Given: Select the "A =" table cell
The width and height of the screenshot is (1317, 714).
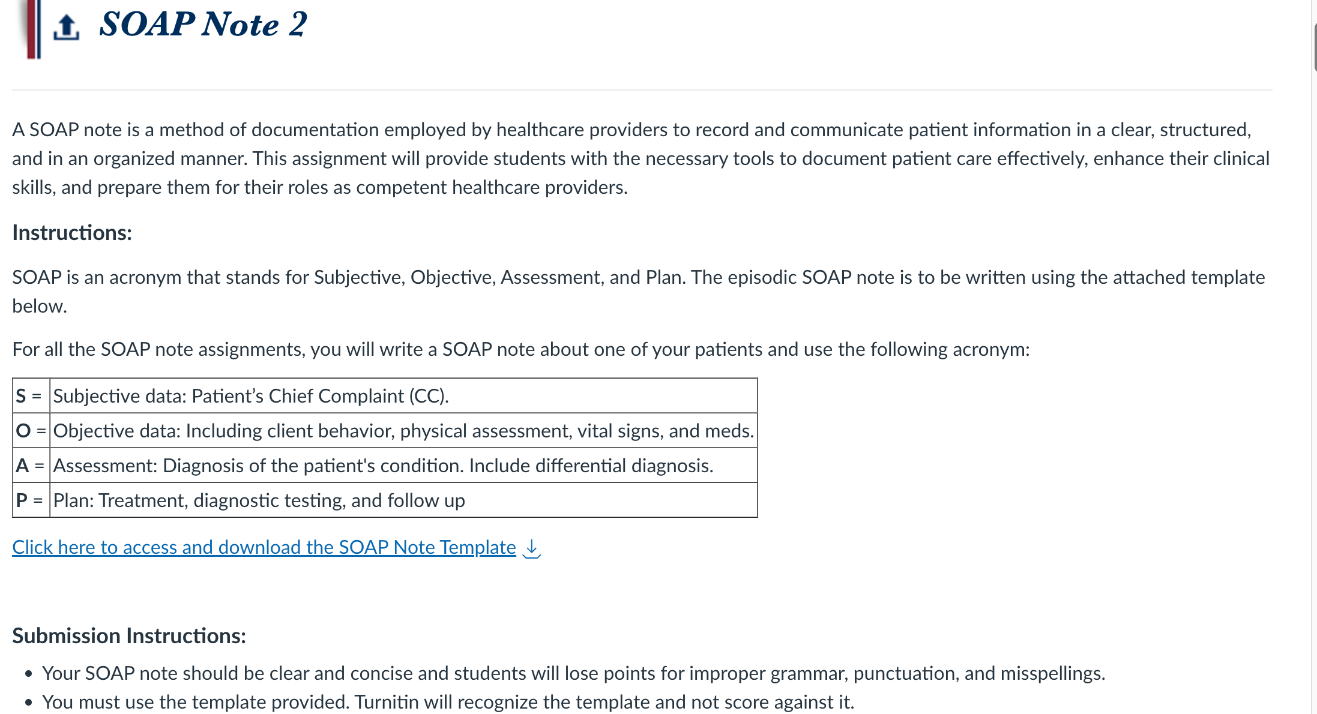Looking at the screenshot, I should click(31, 465).
